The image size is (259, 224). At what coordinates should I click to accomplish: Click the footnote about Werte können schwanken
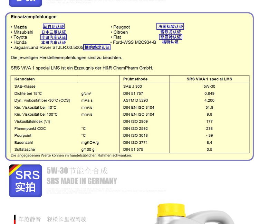(x=71, y=155)
